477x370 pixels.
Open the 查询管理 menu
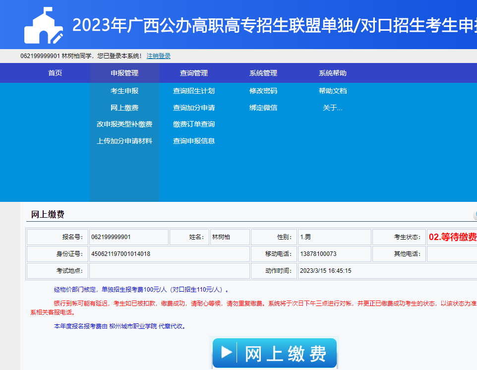194,73
